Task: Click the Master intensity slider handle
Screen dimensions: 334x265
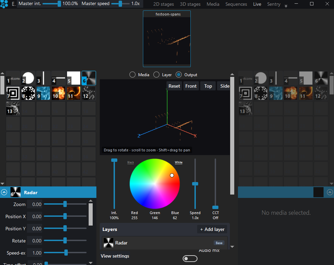Action: (x=59, y=4)
